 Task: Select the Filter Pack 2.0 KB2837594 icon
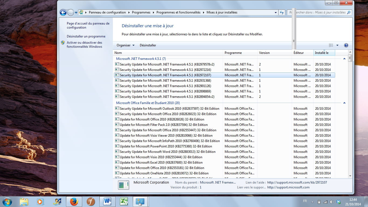(117, 125)
